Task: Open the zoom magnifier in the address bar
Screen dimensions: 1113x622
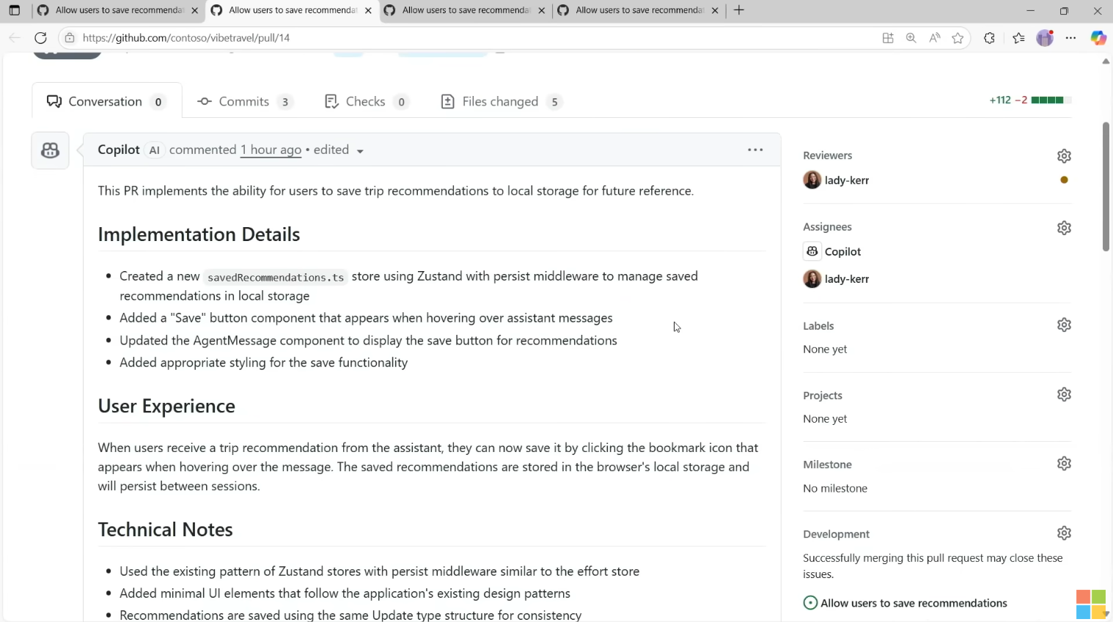Action: 911,38
